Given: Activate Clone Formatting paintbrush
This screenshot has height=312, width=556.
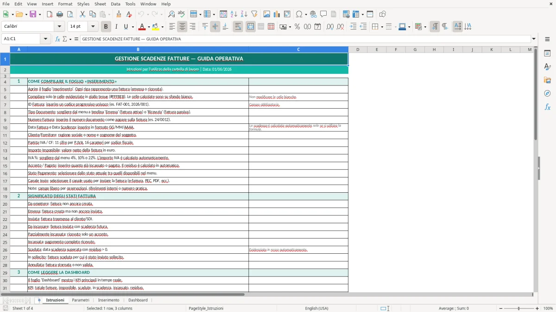Looking at the screenshot, I should [x=119, y=14].
